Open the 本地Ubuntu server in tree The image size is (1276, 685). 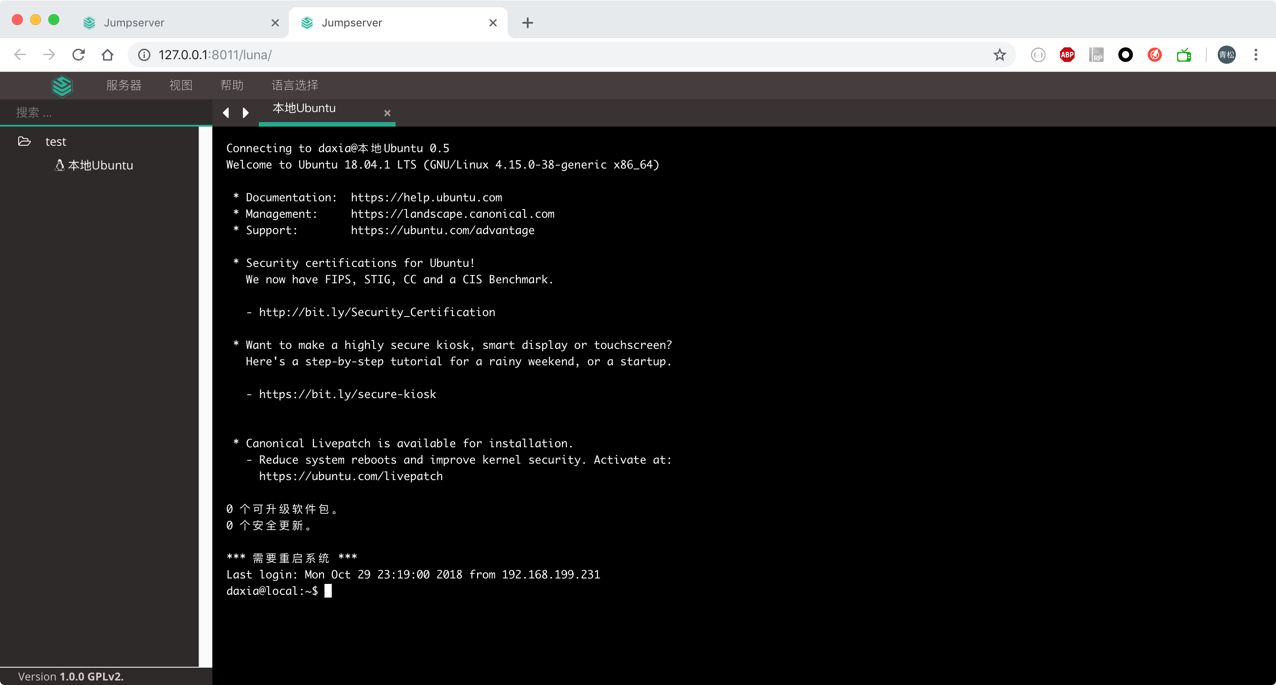click(x=100, y=165)
